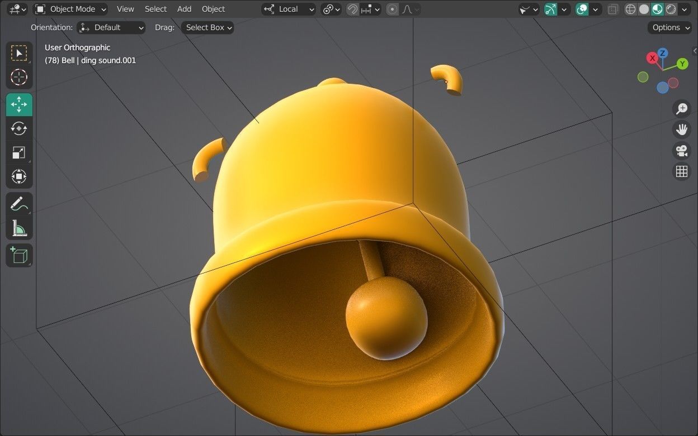698x436 pixels.
Task: Open the View menu
Action: tap(125, 9)
